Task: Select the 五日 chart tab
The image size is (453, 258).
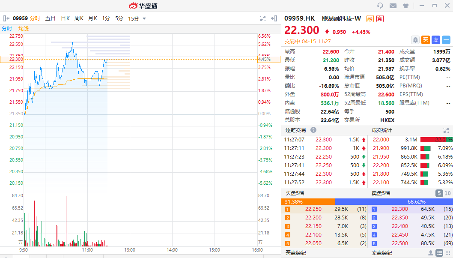Action: pyautogui.click(x=50, y=18)
